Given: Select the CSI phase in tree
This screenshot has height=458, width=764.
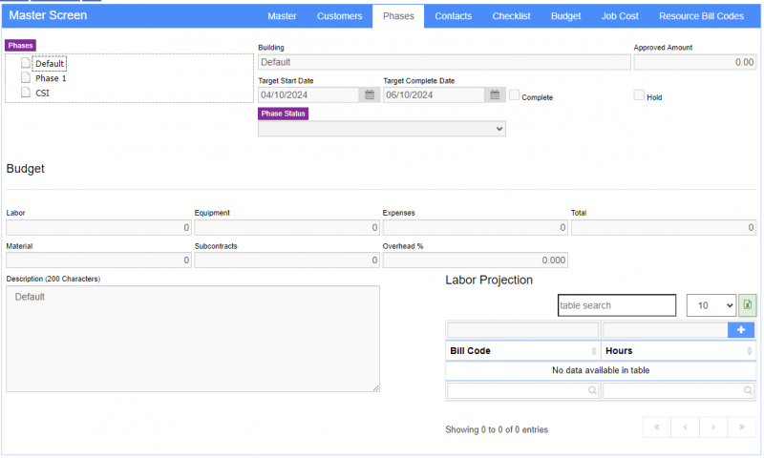Looking at the screenshot, I should click(x=42, y=94).
